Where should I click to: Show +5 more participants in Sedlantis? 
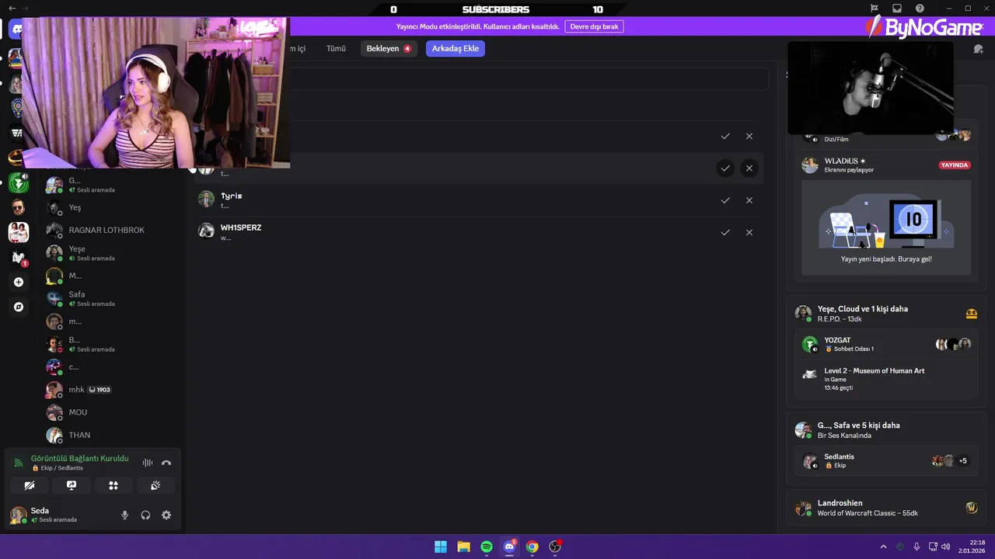pos(963,460)
